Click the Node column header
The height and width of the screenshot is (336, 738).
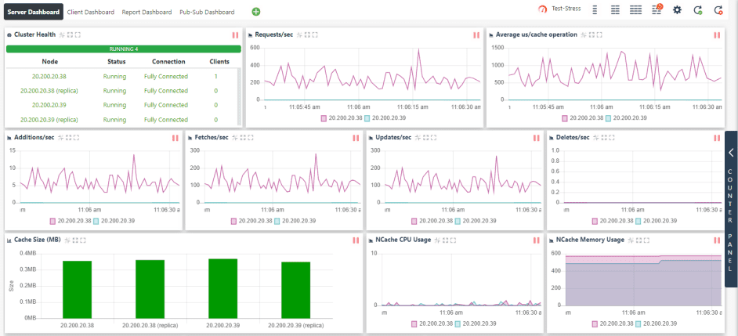[50, 62]
